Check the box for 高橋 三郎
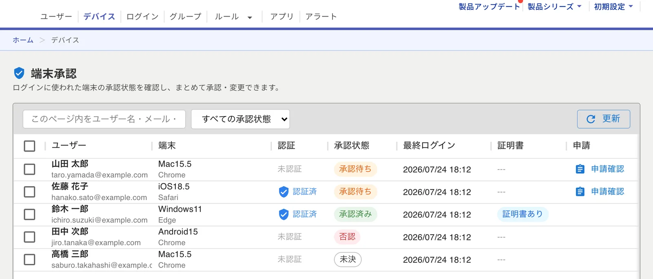Viewport: 653px width, 279px height. [x=29, y=259]
